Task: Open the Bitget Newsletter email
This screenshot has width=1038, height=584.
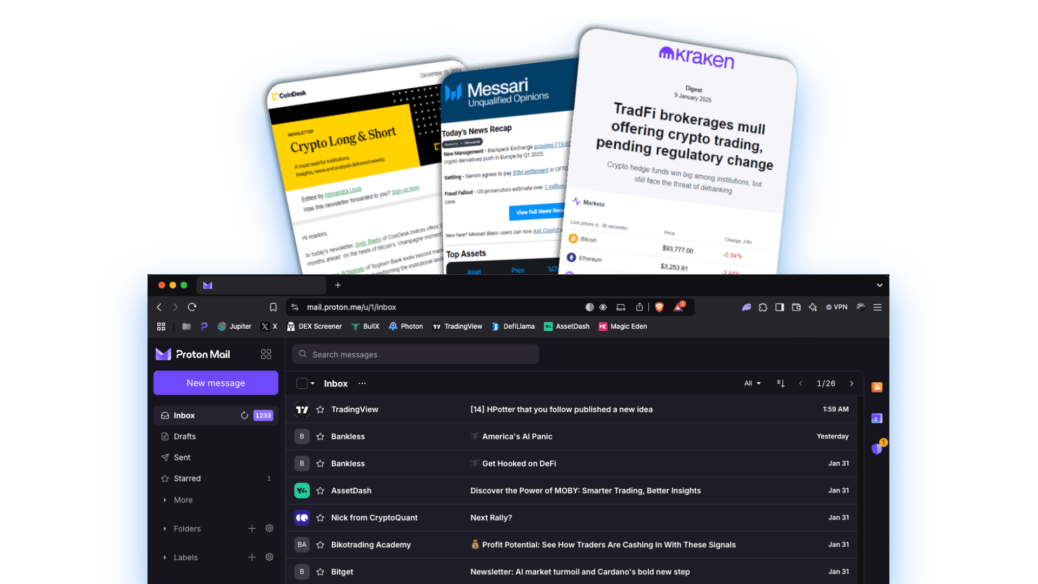Action: point(571,572)
